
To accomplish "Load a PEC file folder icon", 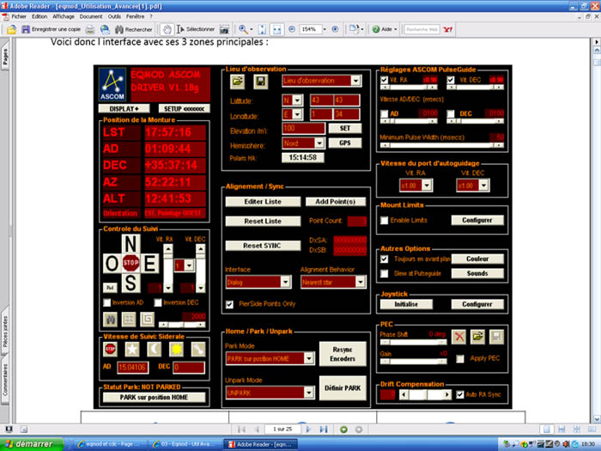I will (477, 337).
